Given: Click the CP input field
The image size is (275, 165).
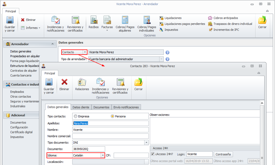Looking at the screenshot, I should tap(131, 155).
